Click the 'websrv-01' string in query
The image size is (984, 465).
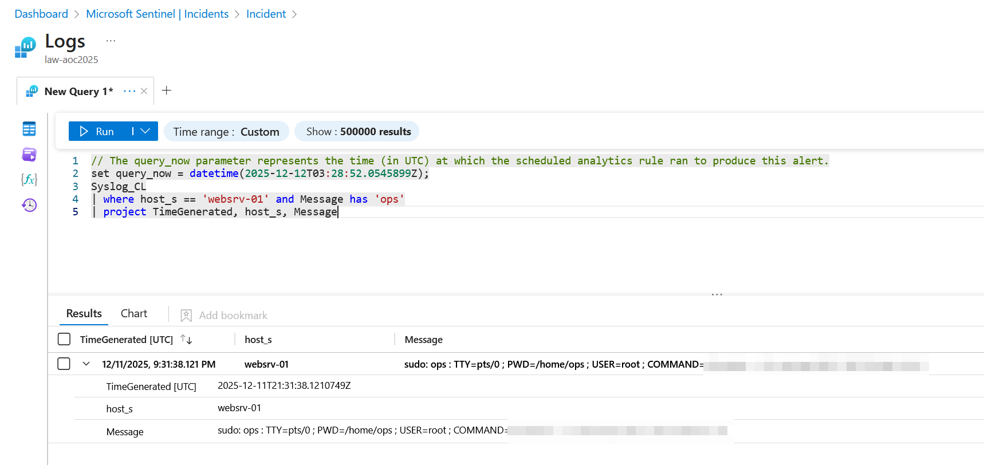tap(235, 199)
